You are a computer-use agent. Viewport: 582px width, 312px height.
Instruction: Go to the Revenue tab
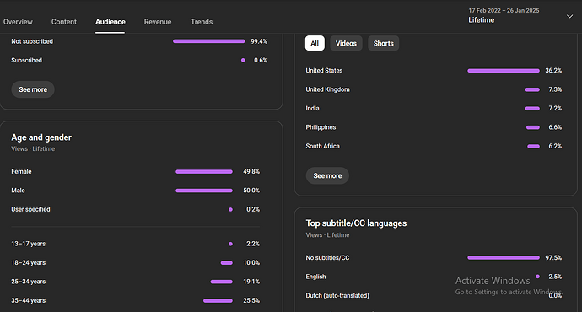(x=158, y=22)
